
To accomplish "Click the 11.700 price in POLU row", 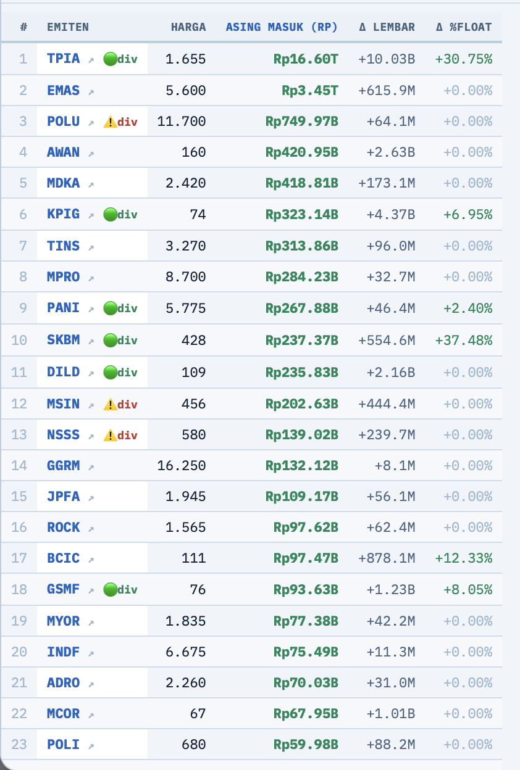I will [x=182, y=121].
